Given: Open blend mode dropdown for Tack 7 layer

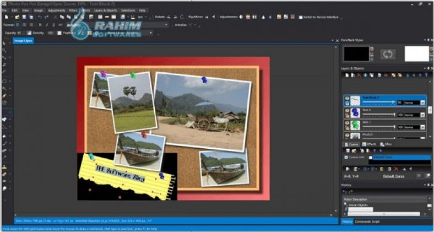Looking at the screenshot, I should (x=422, y=127).
